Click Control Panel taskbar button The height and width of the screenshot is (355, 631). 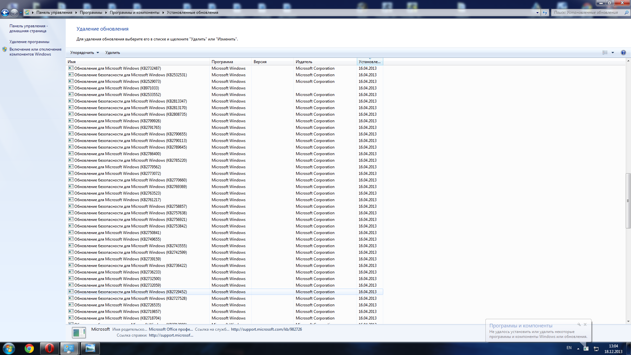[69, 348]
